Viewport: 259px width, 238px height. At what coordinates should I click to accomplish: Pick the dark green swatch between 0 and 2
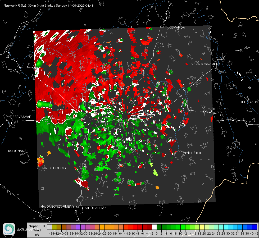click(159, 227)
